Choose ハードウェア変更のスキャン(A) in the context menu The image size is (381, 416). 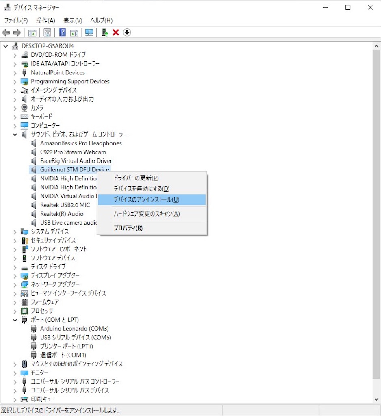click(x=152, y=214)
